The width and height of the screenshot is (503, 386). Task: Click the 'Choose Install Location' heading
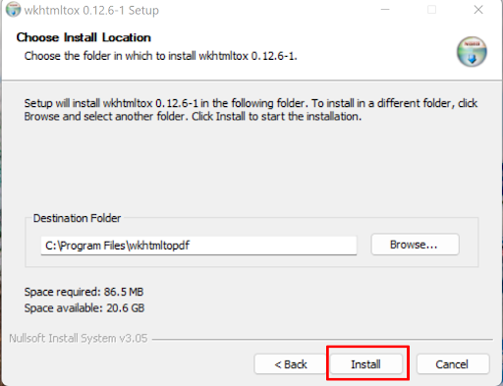84,37
